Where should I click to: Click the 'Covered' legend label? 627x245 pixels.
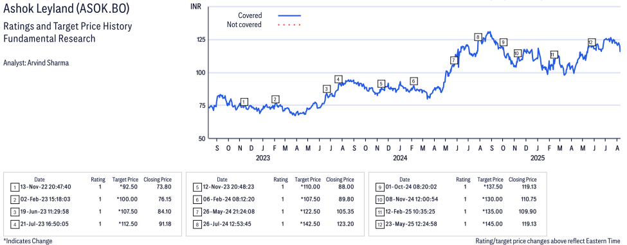pyautogui.click(x=250, y=15)
